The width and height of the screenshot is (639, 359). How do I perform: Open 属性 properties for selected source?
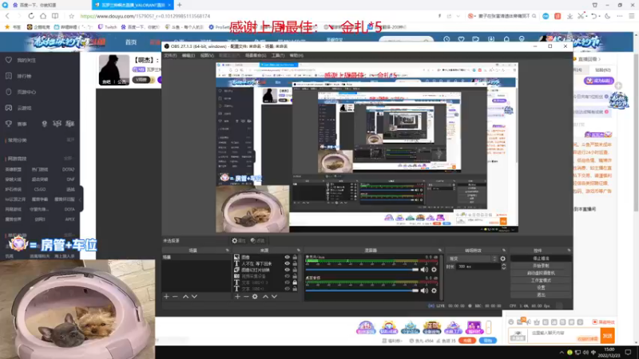pyautogui.click(x=238, y=241)
